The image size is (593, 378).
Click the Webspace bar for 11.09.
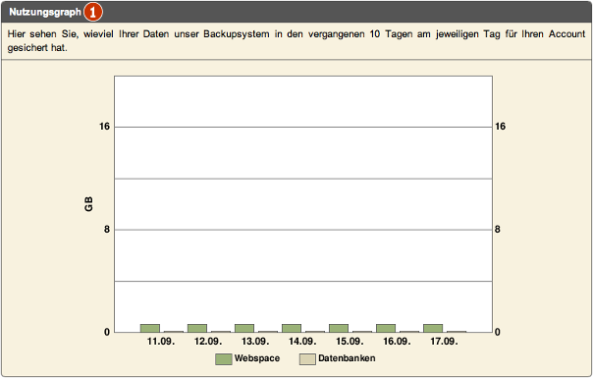[x=150, y=328]
